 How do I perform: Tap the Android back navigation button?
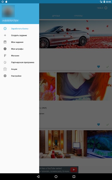coord(38,177)
